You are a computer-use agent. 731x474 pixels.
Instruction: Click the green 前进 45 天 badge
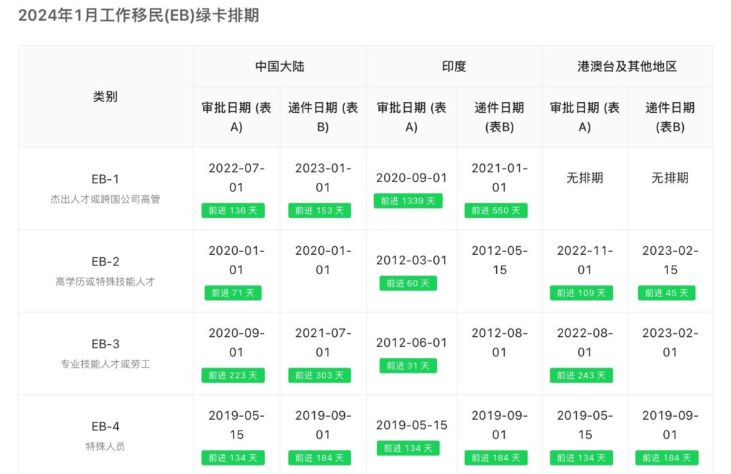(x=666, y=293)
